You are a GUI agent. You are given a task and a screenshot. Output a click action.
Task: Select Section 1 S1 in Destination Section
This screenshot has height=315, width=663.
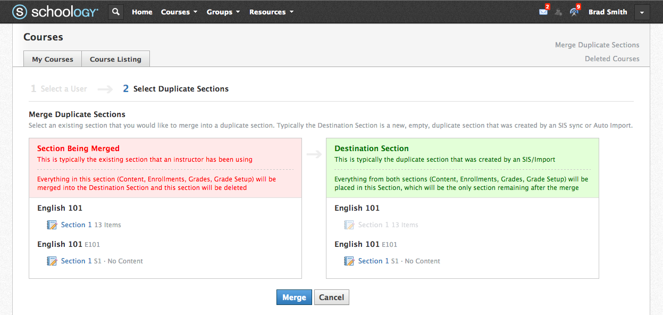coord(373,261)
